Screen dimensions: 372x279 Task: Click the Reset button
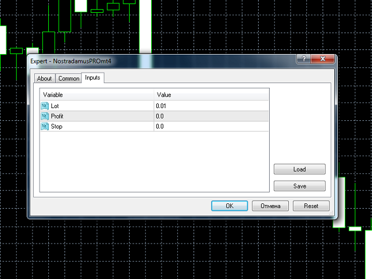[311, 206]
